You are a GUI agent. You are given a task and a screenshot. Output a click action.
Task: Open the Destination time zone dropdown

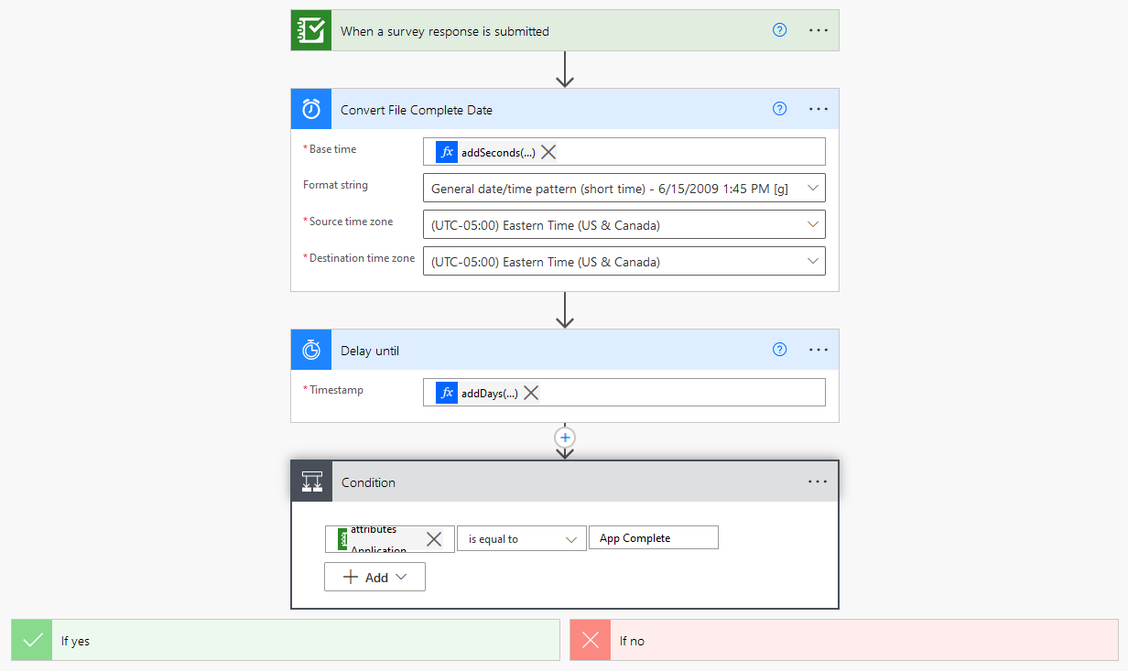(811, 262)
